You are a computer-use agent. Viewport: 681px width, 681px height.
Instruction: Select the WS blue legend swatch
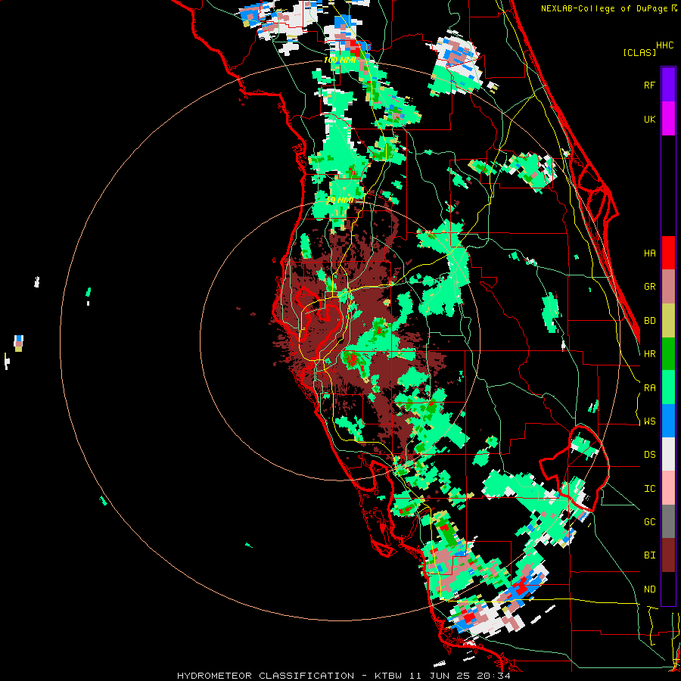pyautogui.click(x=668, y=421)
